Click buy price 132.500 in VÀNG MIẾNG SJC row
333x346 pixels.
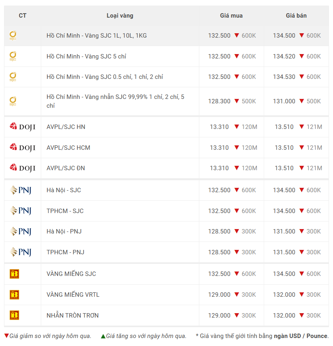point(219,274)
